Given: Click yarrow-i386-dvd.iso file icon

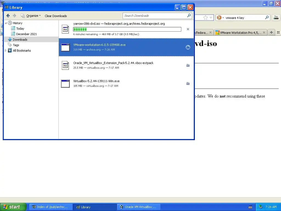Looking at the screenshot, I should [65, 29].
